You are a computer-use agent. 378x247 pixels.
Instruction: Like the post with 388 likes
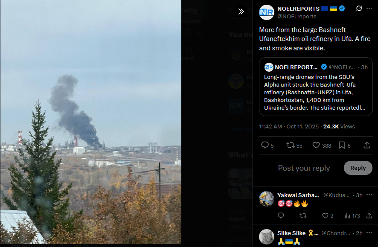(322, 145)
